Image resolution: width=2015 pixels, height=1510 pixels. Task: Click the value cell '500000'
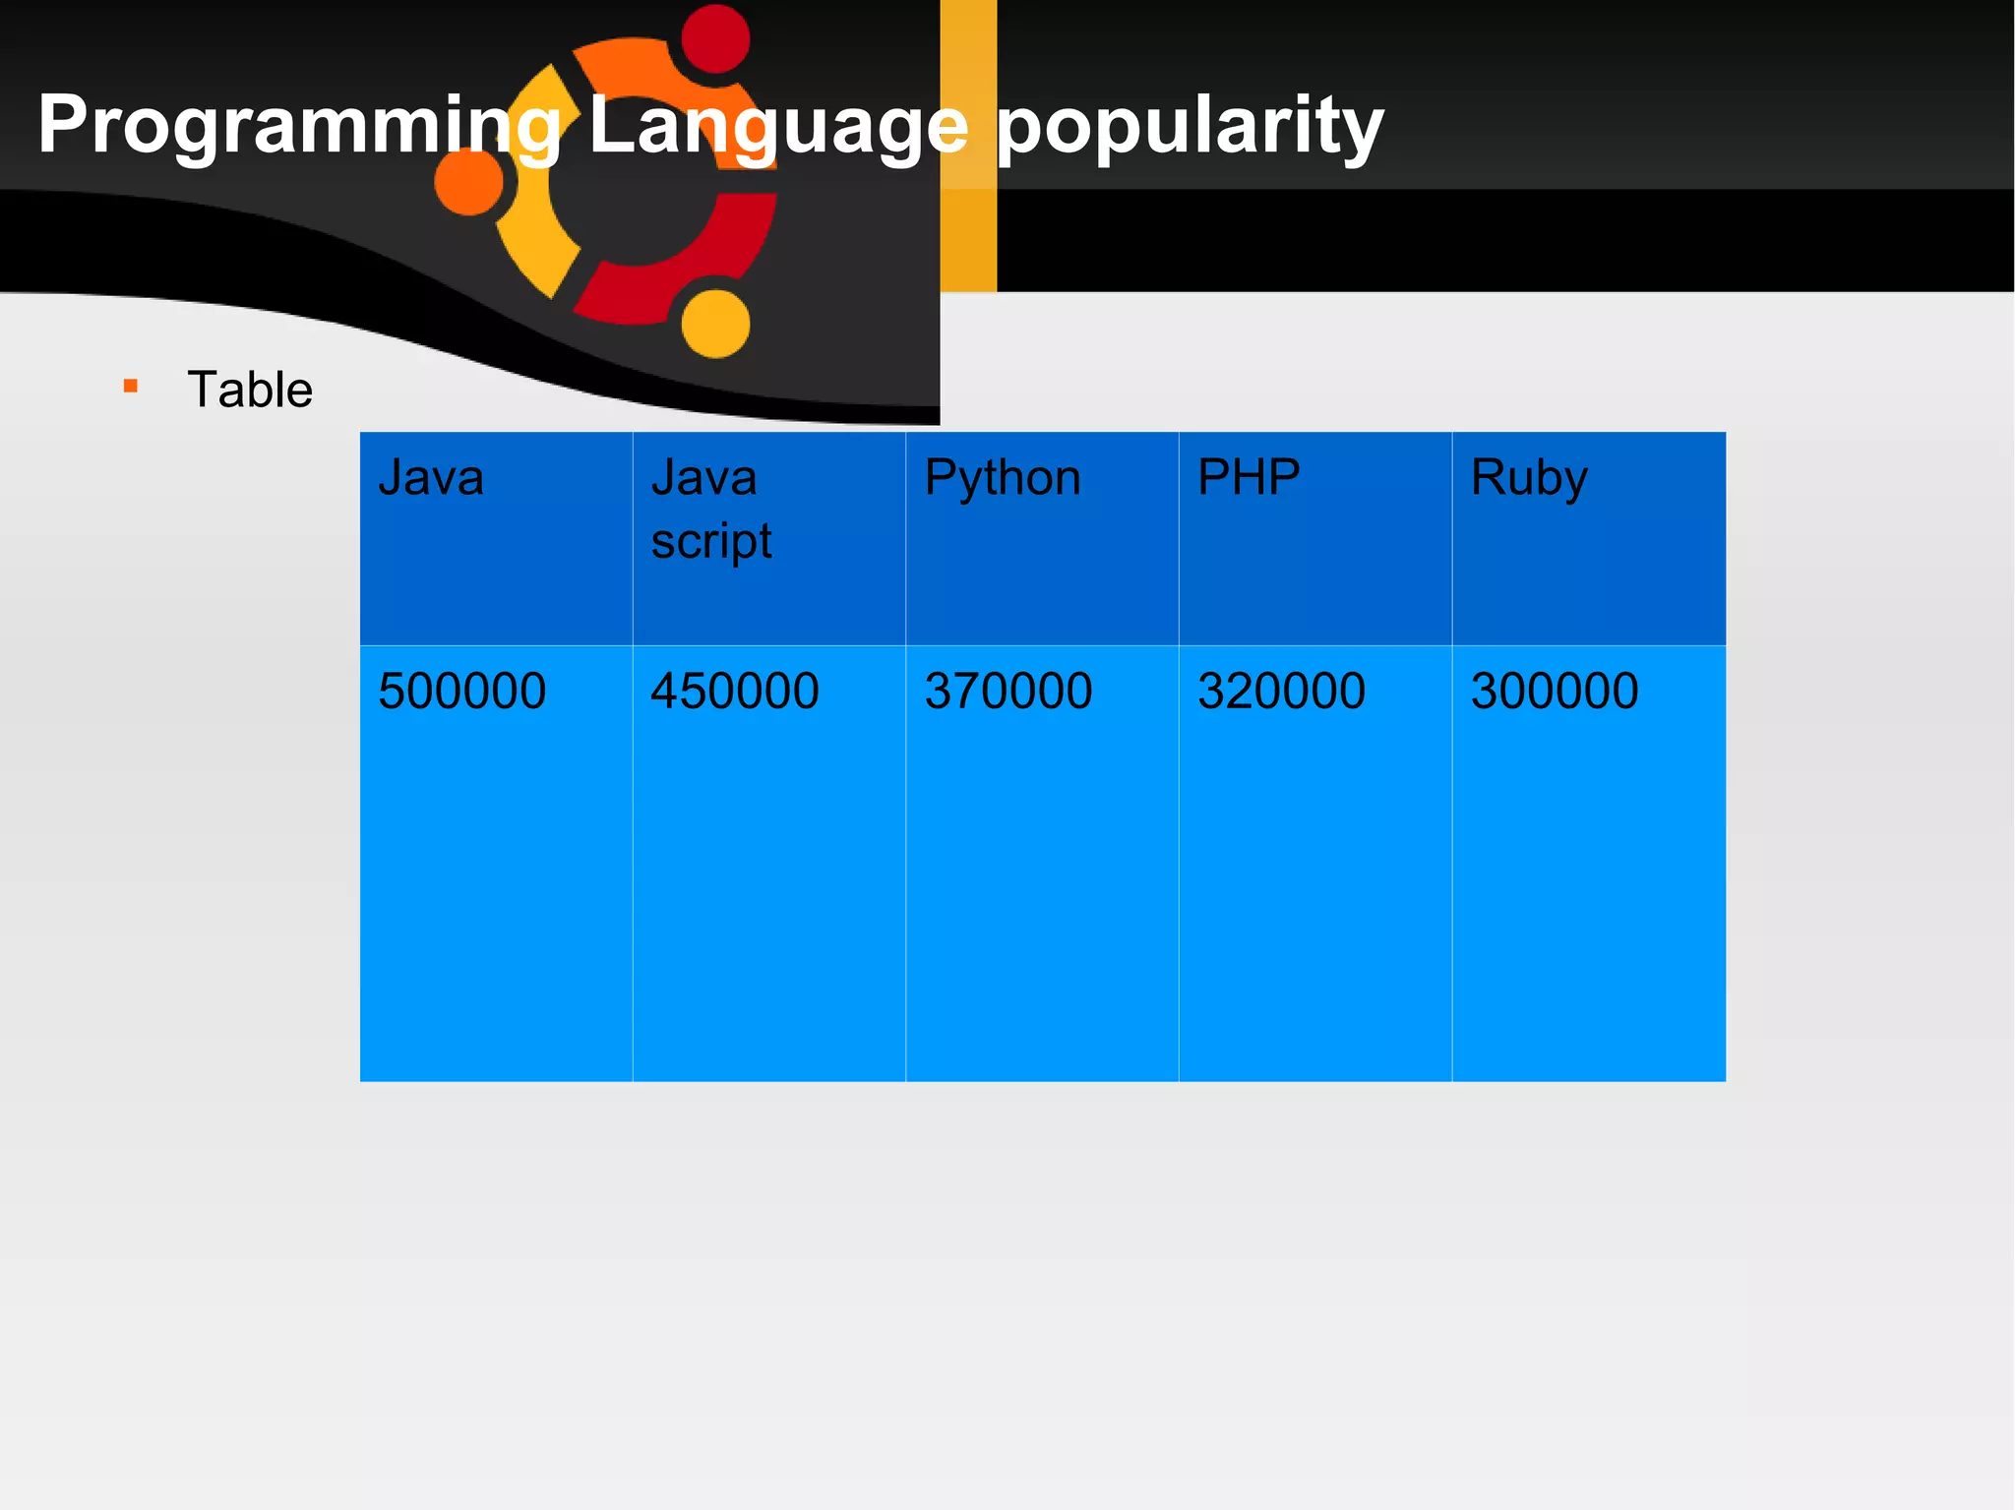[x=496, y=864]
